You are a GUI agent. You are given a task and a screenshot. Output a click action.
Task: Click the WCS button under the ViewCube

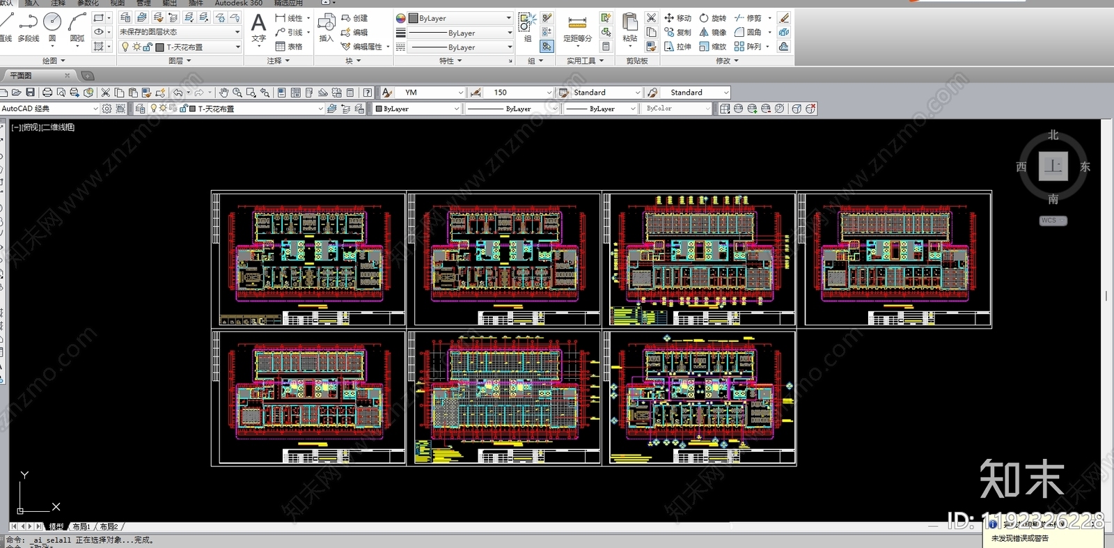[x=1053, y=221]
